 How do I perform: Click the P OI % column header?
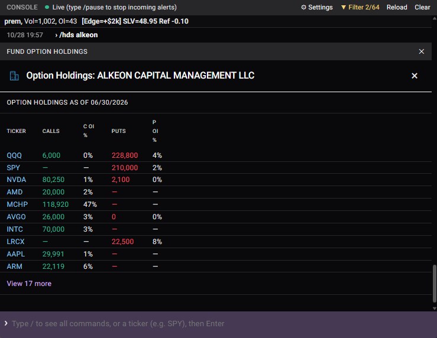(x=155, y=131)
